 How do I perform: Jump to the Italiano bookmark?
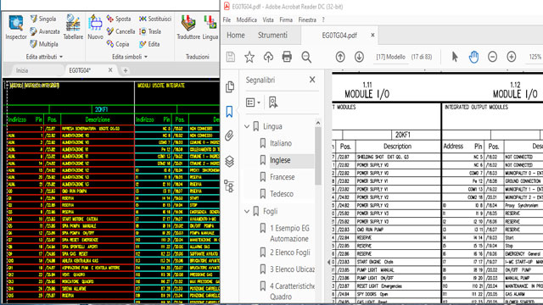(x=281, y=143)
